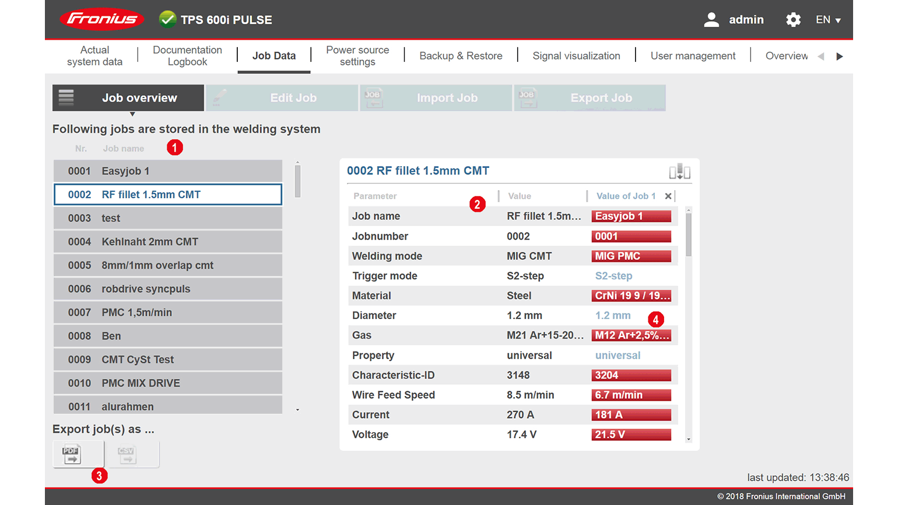The image size is (898, 505).
Task: Click the green system status checkmark
Action: pos(167,19)
